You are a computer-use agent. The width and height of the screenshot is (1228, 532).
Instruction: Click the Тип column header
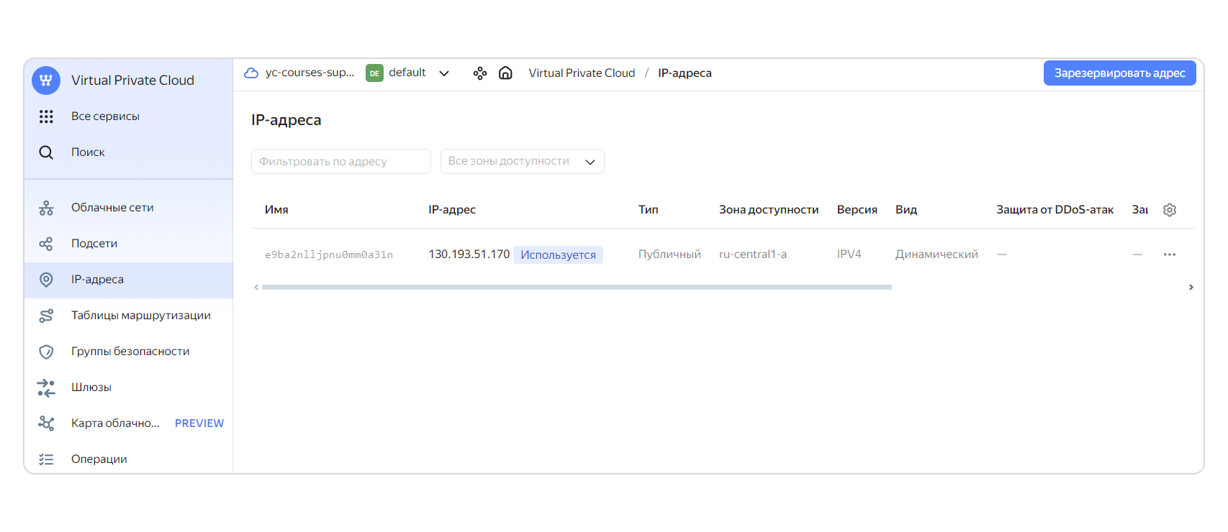pyautogui.click(x=649, y=210)
